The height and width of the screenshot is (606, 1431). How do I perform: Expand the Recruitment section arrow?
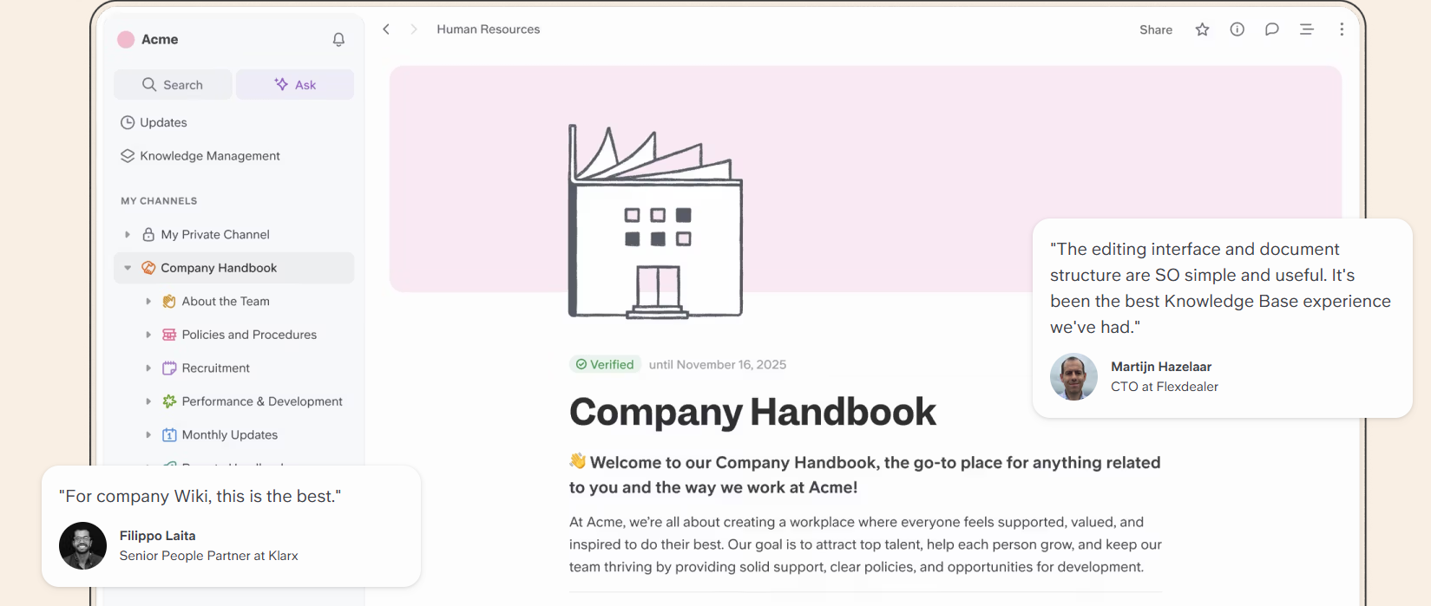[148, 368]
